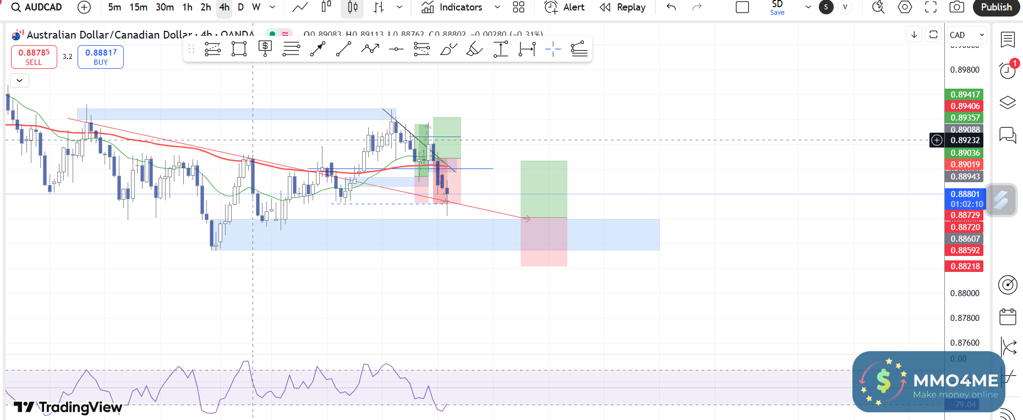This screenshot has height=420, width=1023.
Task: Select the Arrow drawing tool
Action: click(318, 49)
